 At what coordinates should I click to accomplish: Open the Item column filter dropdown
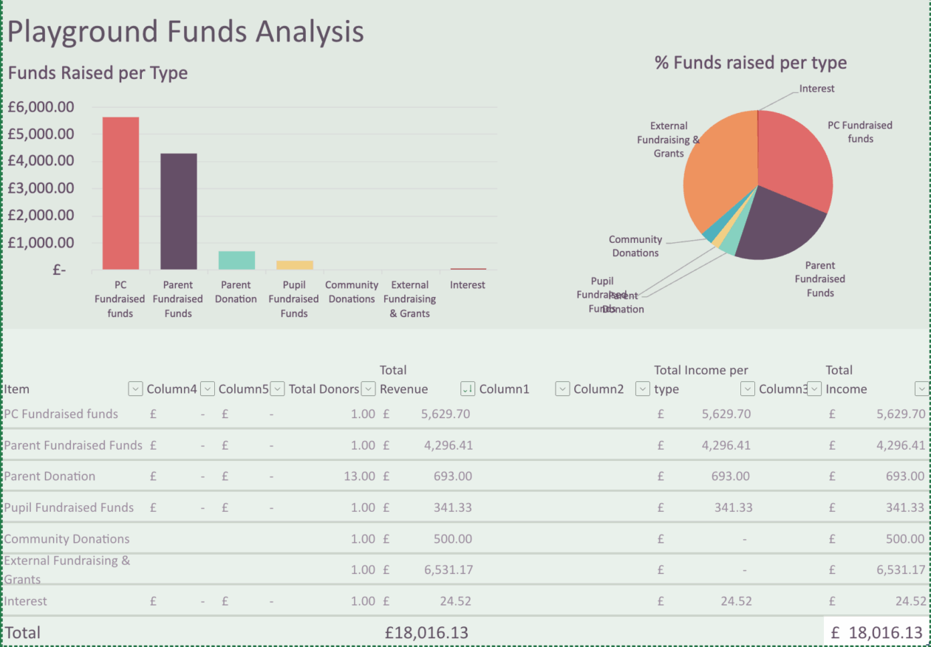click(x=135, y=388)
